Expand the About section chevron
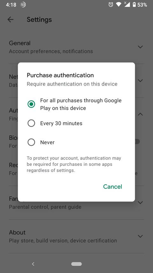The image size is (153, 273). coord(140,236)
